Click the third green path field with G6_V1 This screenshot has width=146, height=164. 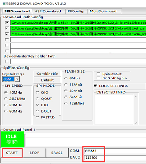[78, 34]
